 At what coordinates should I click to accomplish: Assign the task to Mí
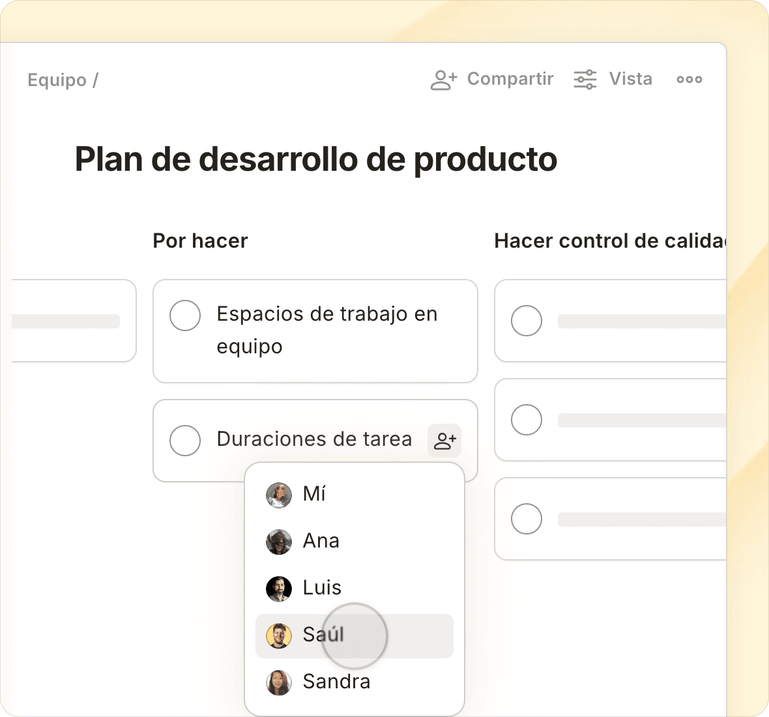(314, 494)
